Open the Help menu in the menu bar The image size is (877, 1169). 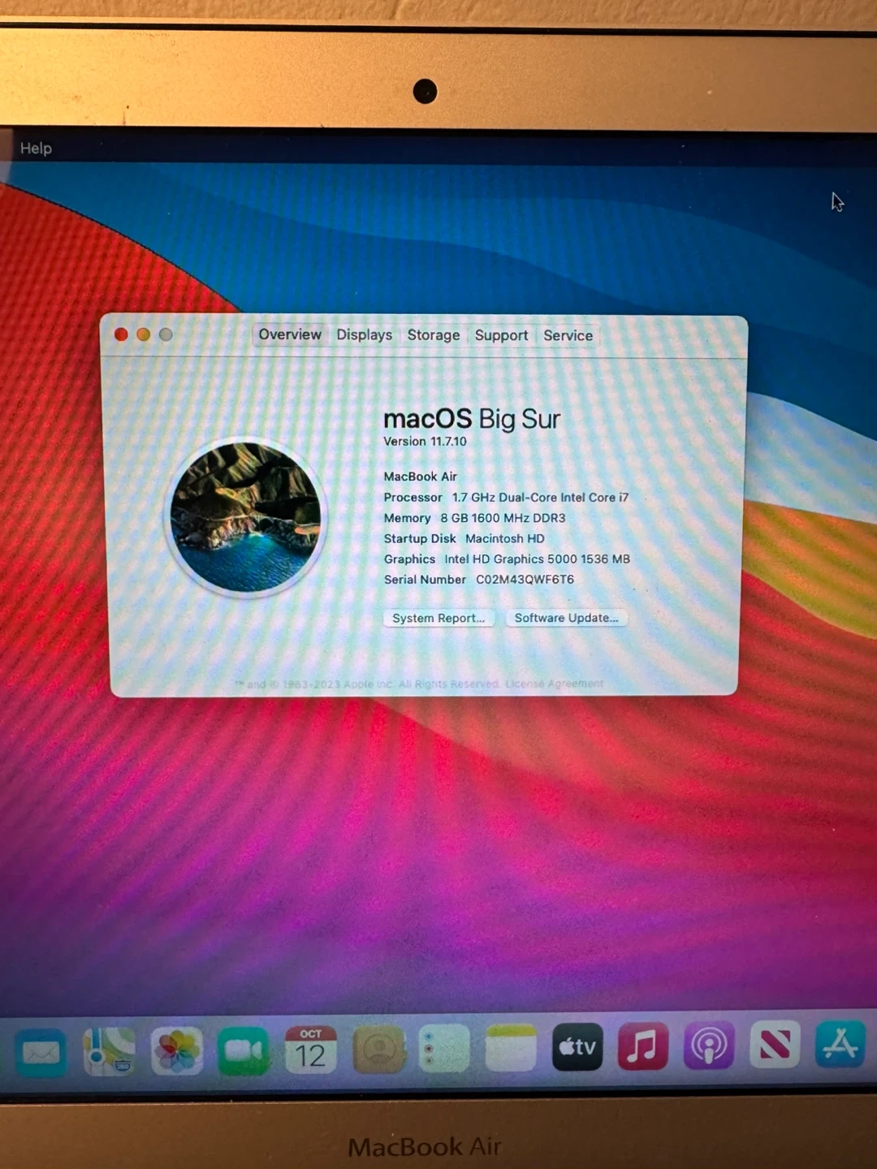pyautogui.click(x=36, y=149)
